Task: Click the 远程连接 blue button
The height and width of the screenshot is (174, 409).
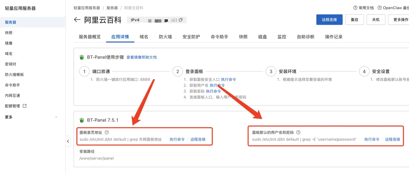Action: (330, 20)
